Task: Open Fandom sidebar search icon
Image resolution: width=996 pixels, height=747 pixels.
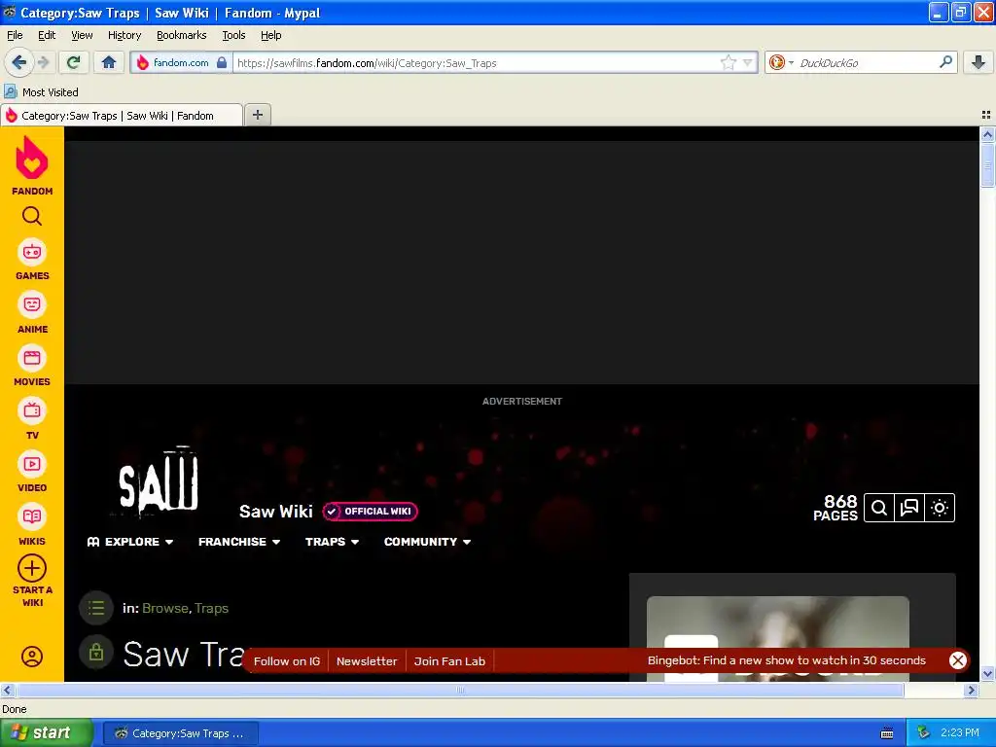Action: (x=32, y=217)
